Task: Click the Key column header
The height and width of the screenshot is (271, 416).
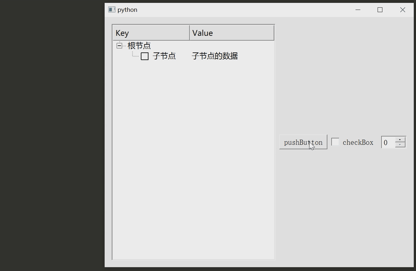Action: tap(150, 32)
